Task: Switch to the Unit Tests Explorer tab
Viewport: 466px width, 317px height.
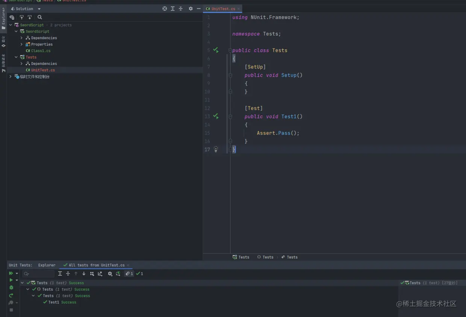Action: pyautogui.click(x=47, y=265)
